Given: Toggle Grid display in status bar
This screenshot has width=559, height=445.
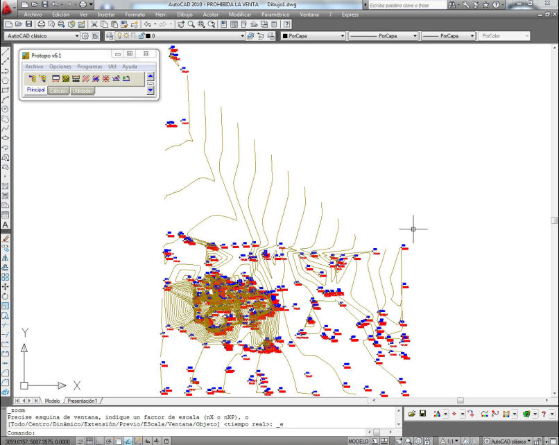Looking at the screenshot, I should point(89,441).
